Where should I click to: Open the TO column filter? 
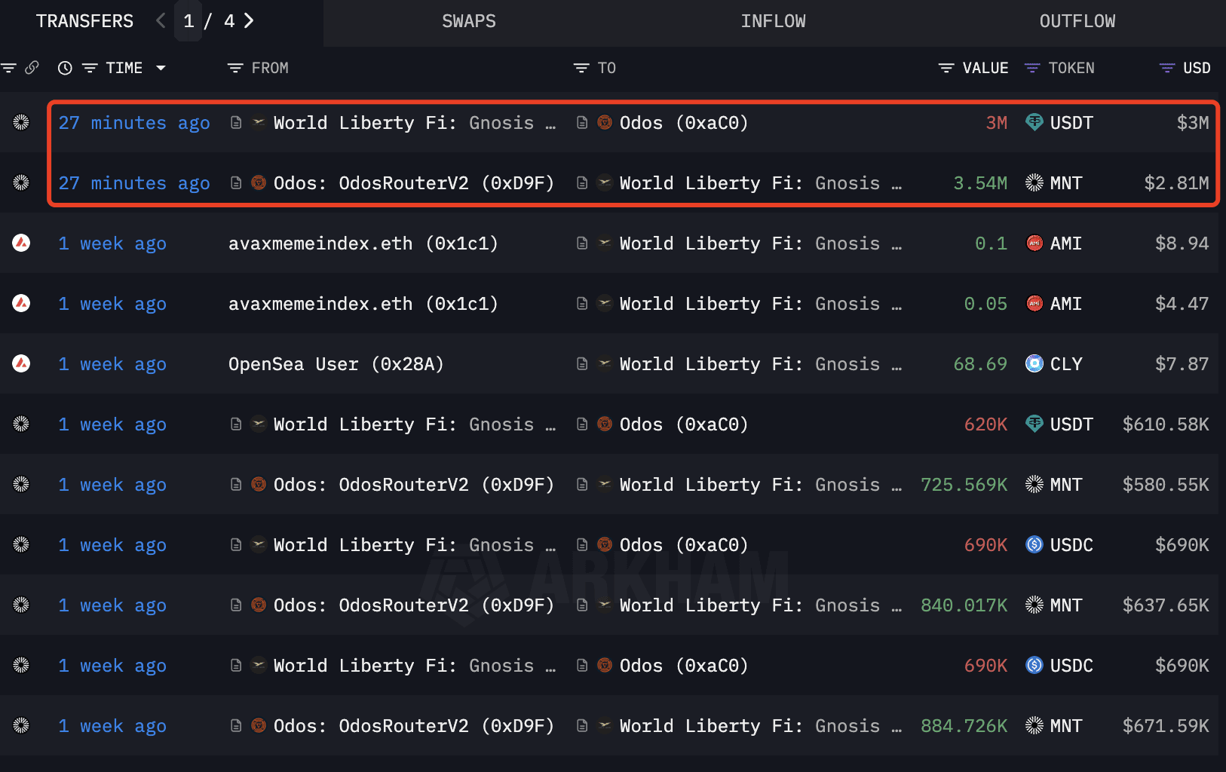click(x=581, y=68)
